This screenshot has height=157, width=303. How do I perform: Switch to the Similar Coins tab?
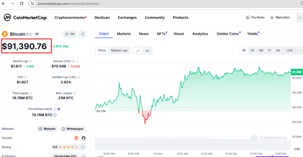(228, 34)
